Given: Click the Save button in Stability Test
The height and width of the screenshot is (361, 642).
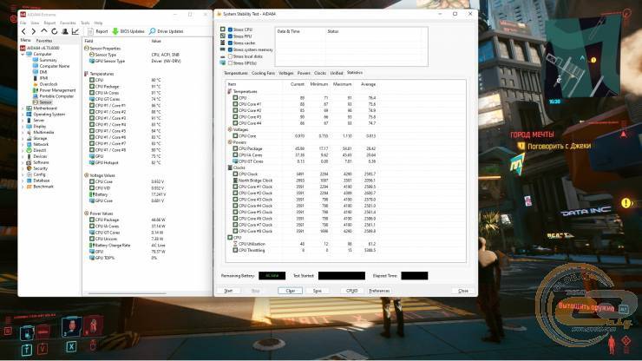Looking at the screenshot, I should [317, 291].
